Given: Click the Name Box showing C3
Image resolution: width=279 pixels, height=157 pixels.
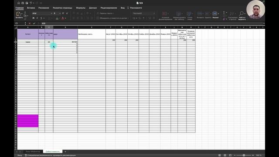Looking at the screenshot, I should [20, 23].
